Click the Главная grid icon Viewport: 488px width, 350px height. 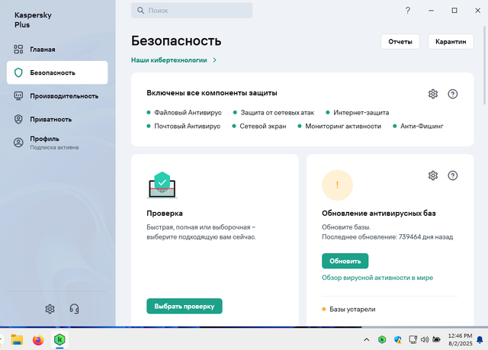click(18, 49)
